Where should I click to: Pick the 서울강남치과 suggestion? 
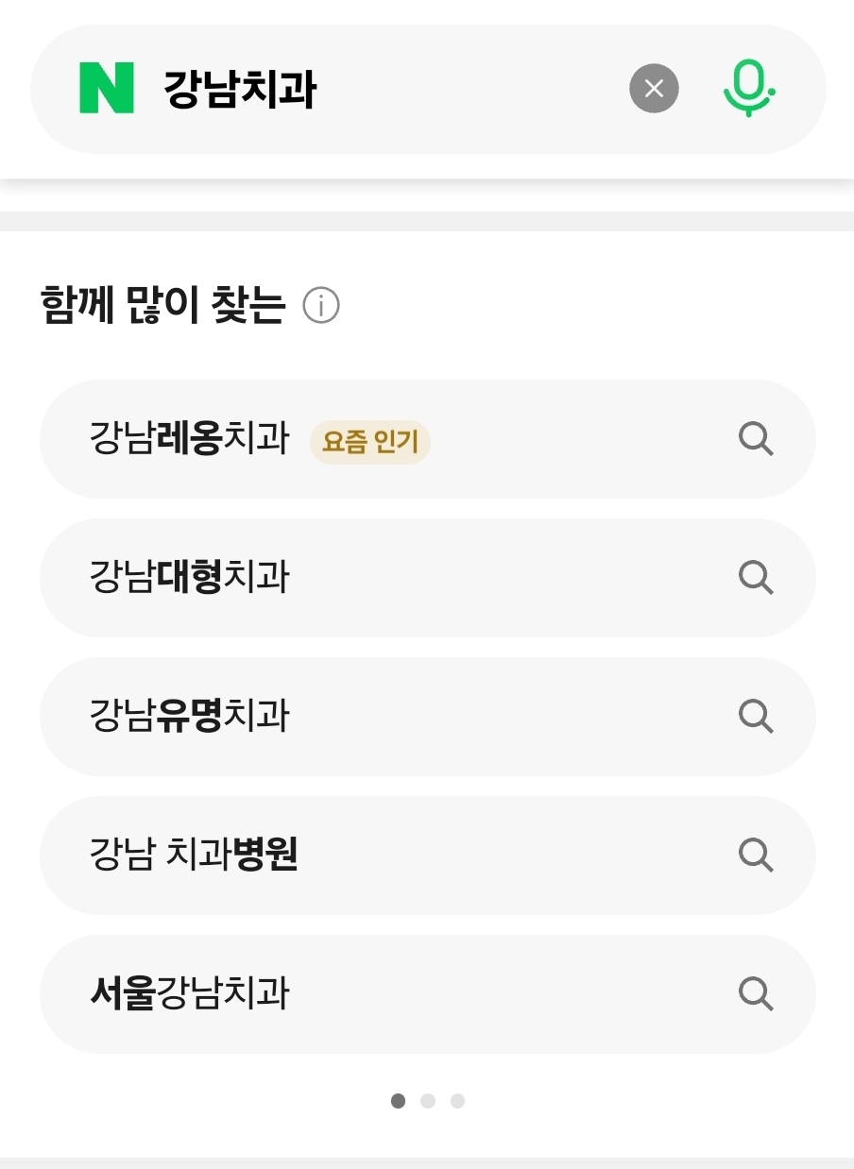189,993
